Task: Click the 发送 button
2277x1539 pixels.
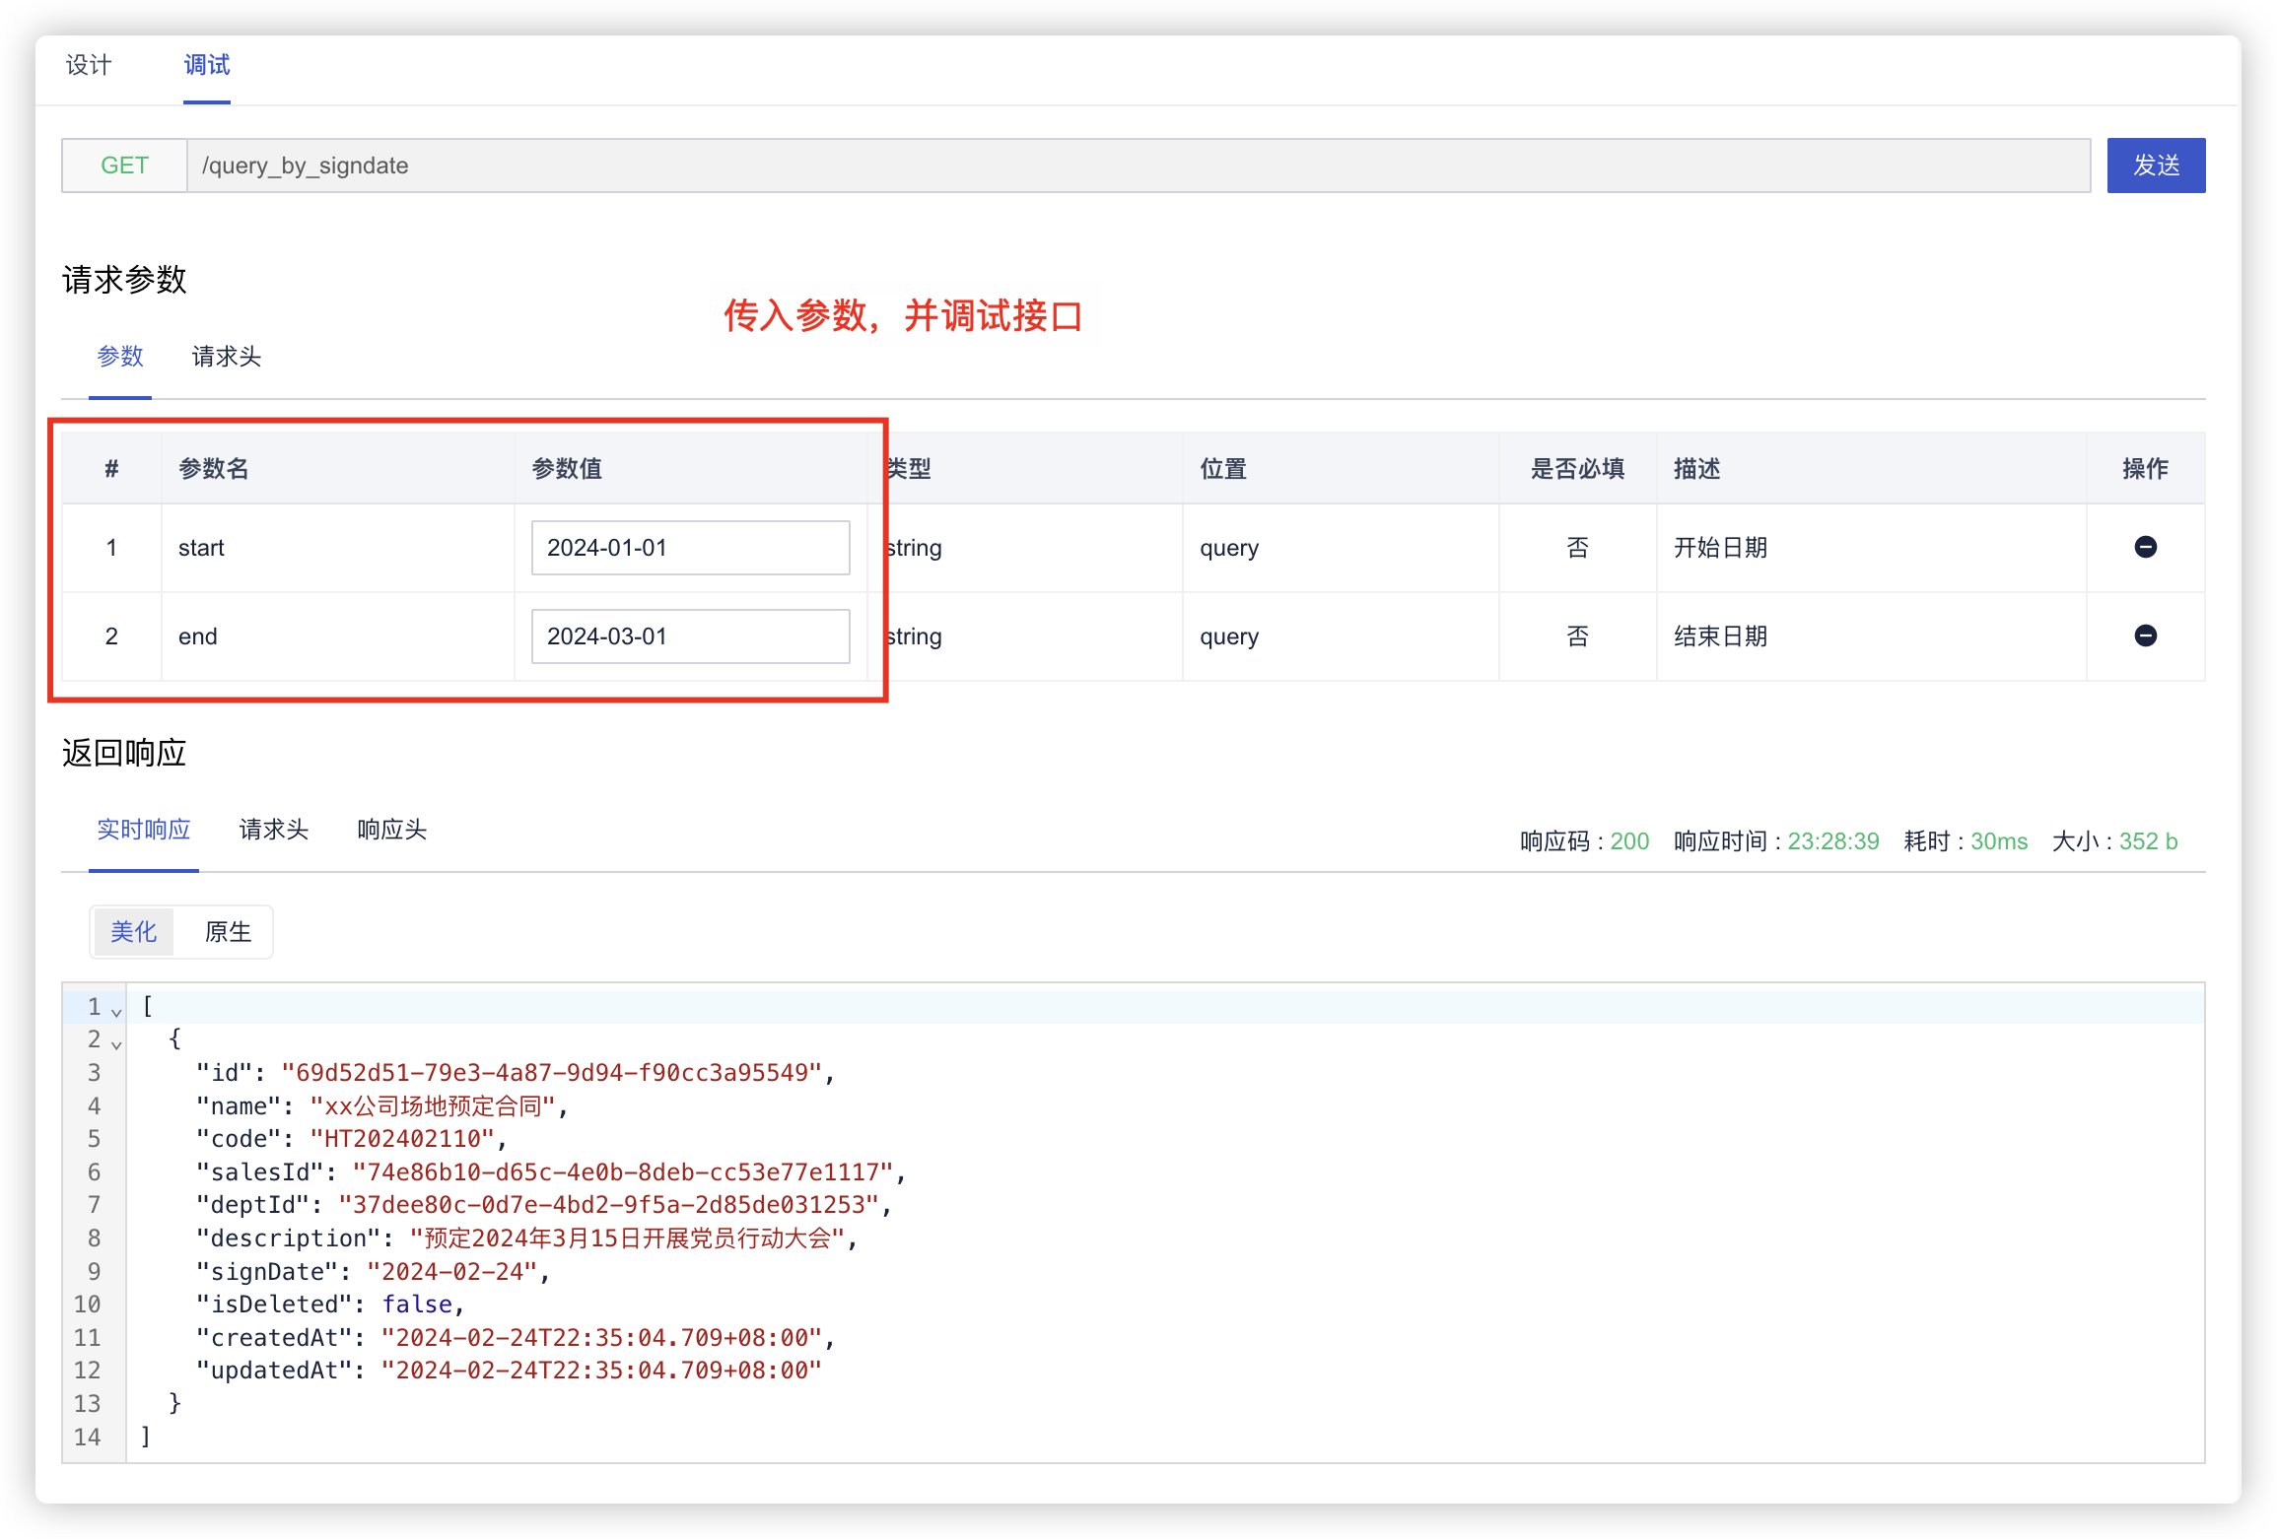Action: (x=2155, y=166)
